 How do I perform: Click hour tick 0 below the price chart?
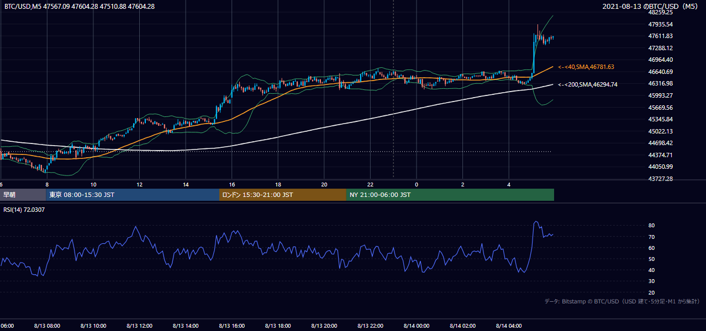click(x=417, y=184)
